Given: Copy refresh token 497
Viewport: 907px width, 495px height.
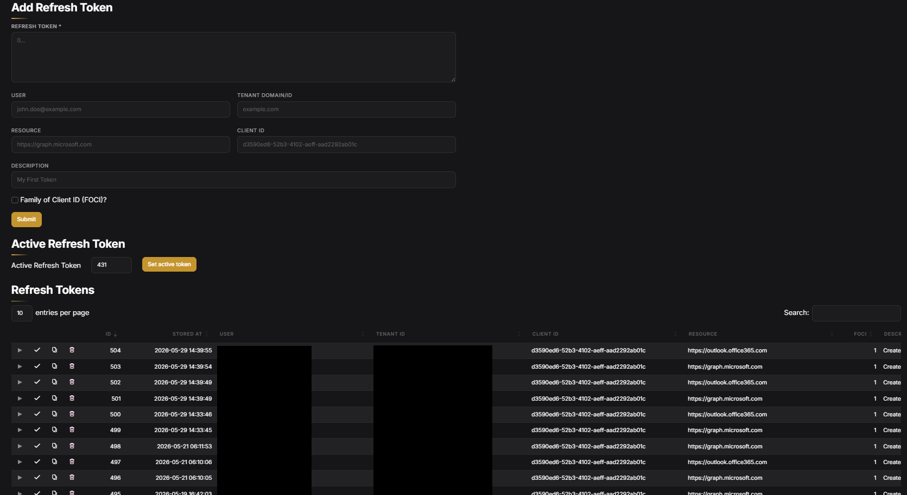Looking at the screenshot, I should 54,462.
